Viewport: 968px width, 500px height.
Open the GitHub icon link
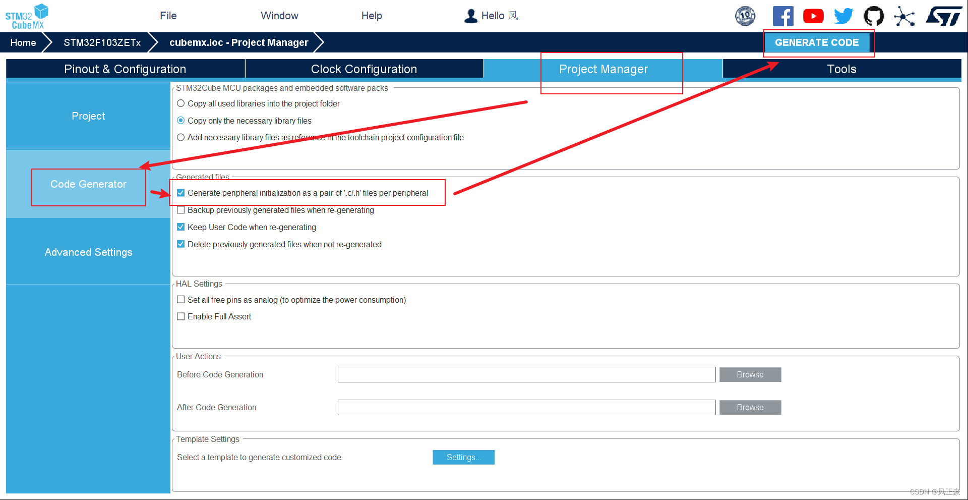coord(874,16)
